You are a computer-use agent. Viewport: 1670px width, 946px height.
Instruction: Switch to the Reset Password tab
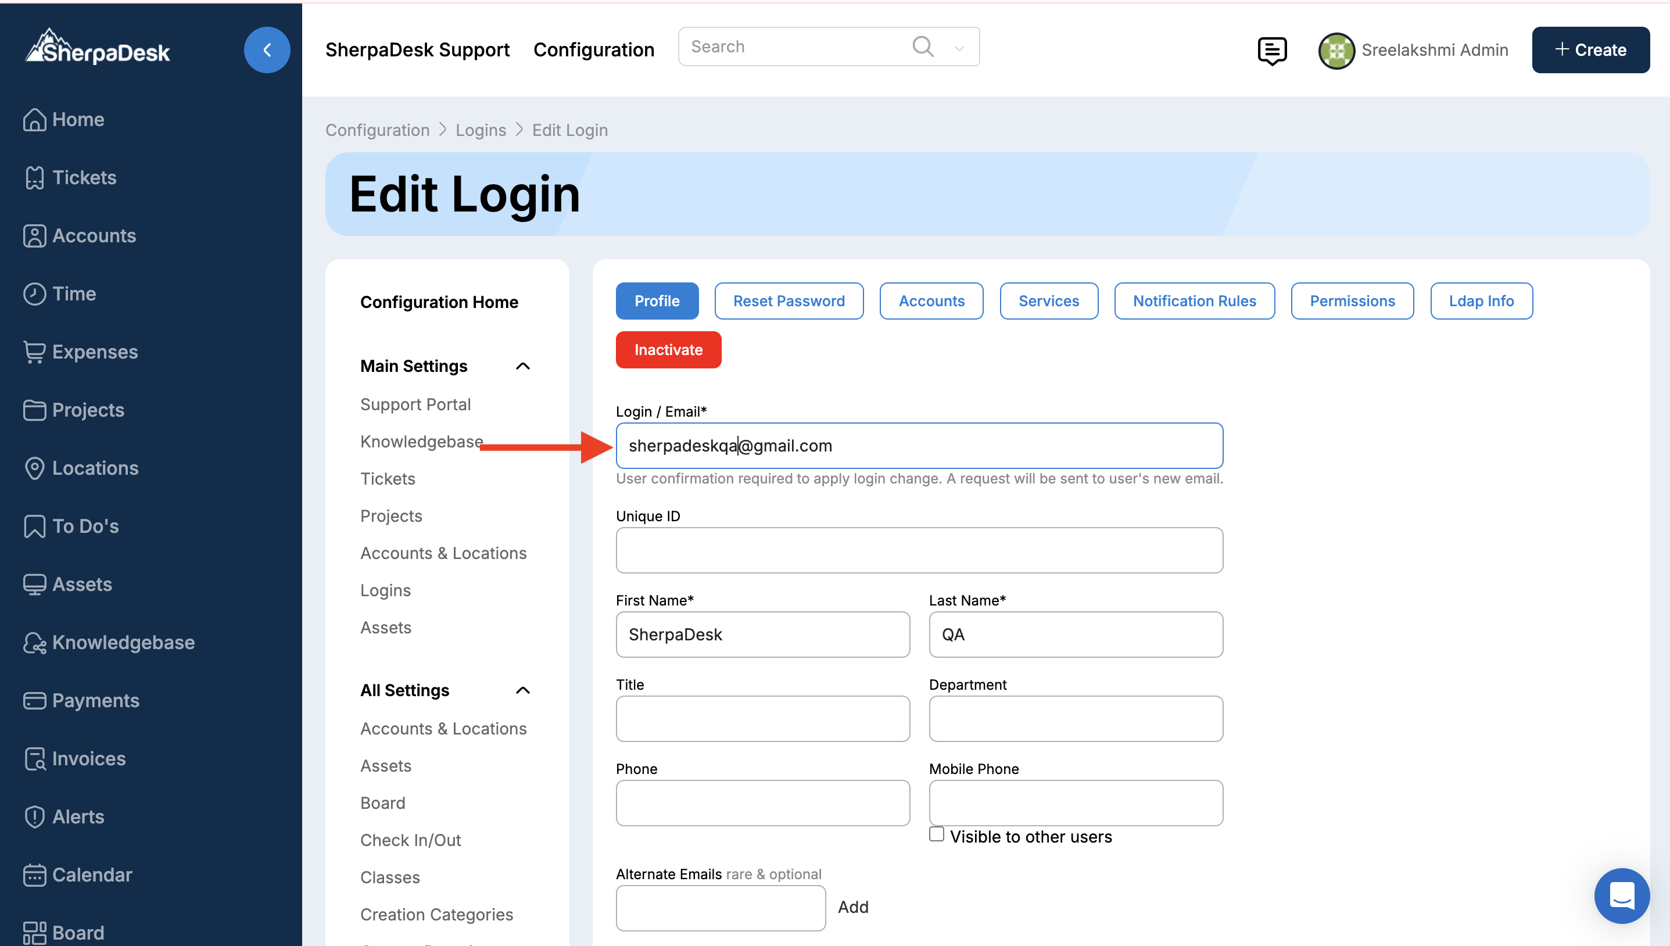point(789,301)
